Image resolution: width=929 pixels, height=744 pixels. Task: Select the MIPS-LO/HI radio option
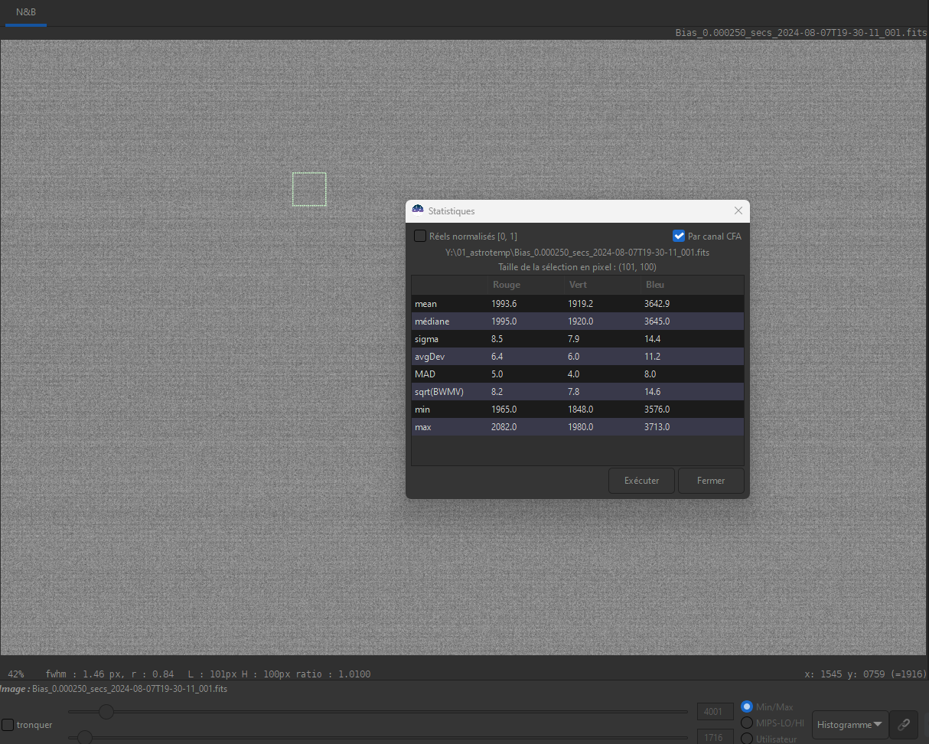click(x=747, y=723)
